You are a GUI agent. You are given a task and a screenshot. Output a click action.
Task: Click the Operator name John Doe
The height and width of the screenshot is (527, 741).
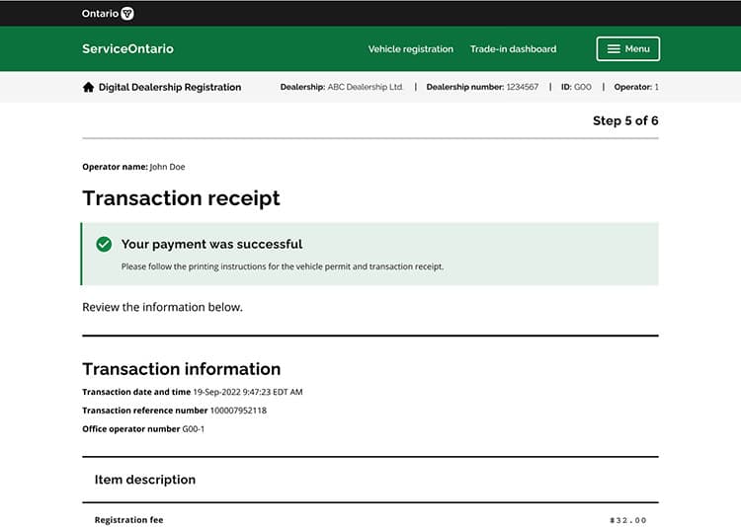point(167,167)
